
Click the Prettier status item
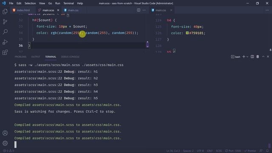[x=250, y=151]
